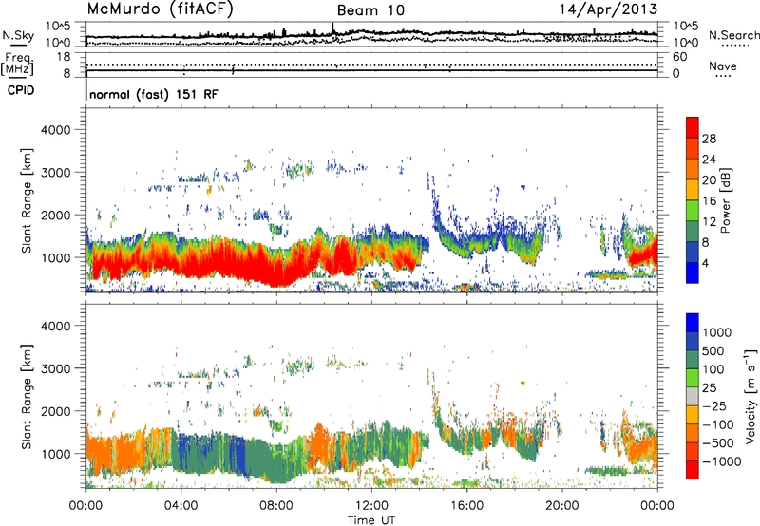Click the '28' value on Power colorbar

[x=709, y=139]
